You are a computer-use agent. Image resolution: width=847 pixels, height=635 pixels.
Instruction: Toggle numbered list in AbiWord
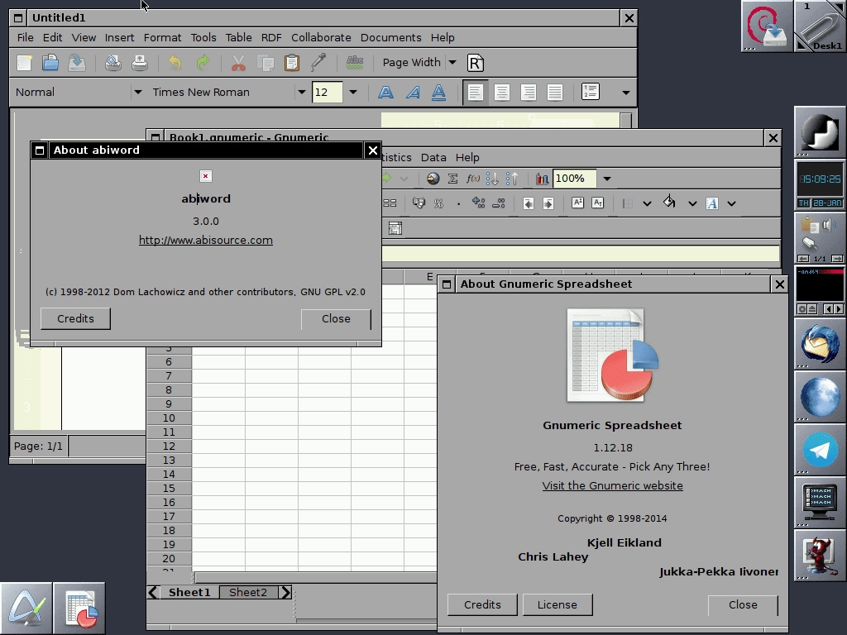[591, 92]
